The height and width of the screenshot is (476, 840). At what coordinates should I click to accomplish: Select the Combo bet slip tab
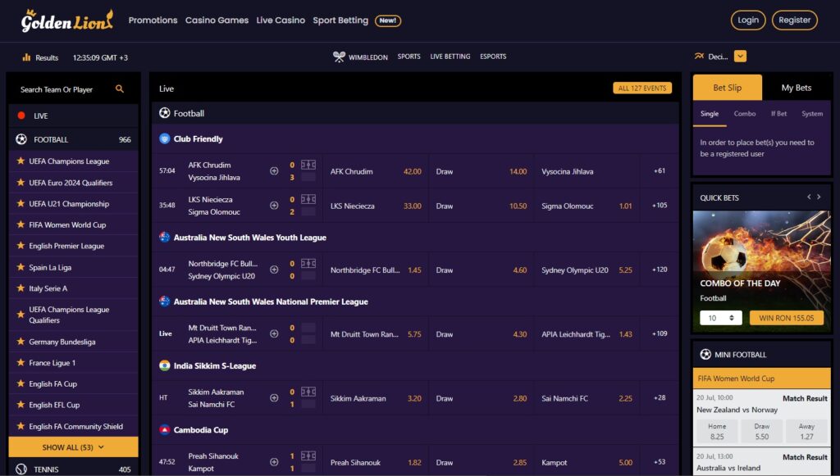tap(744, 115)
